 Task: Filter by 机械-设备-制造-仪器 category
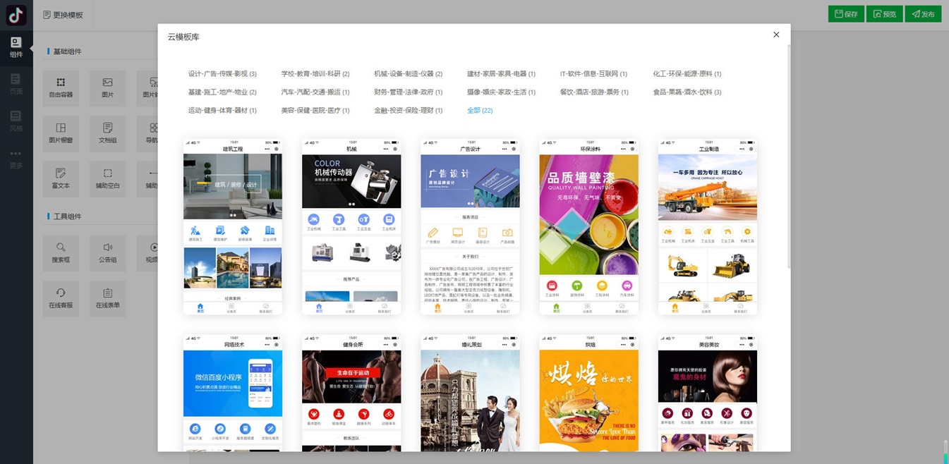pyautogui.click(x=409, y=73)
